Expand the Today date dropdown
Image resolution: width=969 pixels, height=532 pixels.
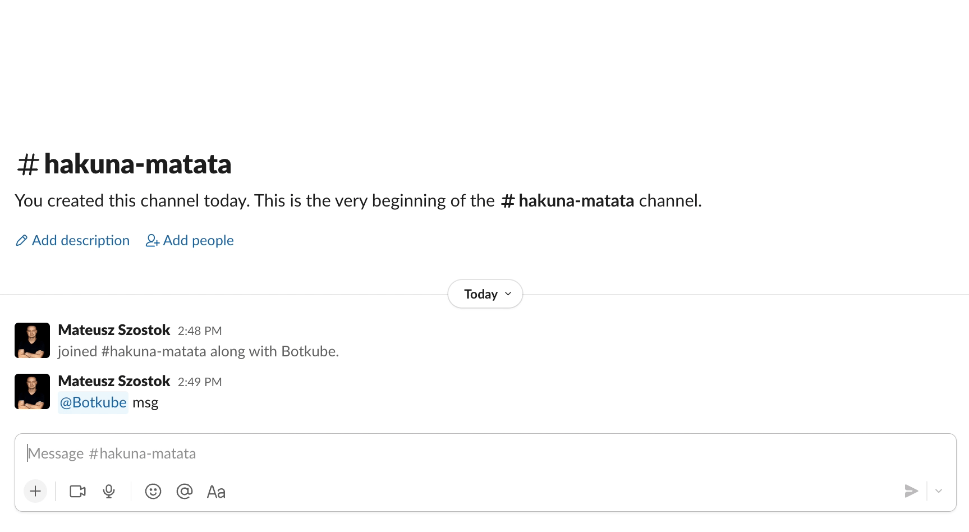pyautogui.click(x=485, y=294)
